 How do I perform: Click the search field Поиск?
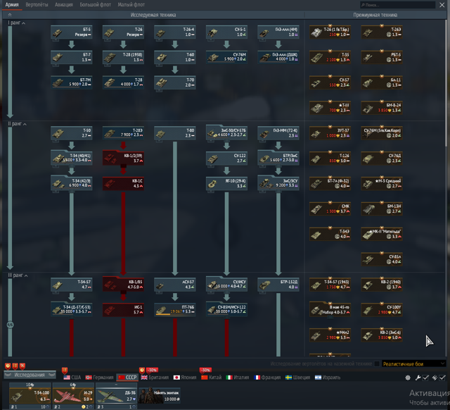point(398,5)
